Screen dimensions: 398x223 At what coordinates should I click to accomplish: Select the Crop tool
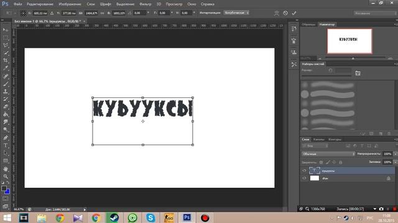tap(6, 61)
